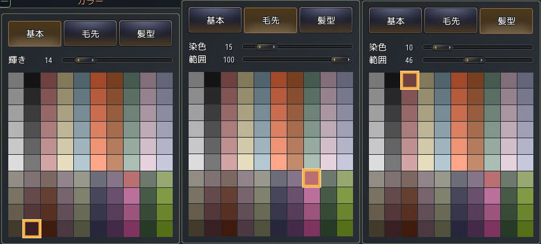The height and width of the screenshot is (244, 541).
Task: Click the 範囲 slider handle set to 46
Action: [474, 60]
